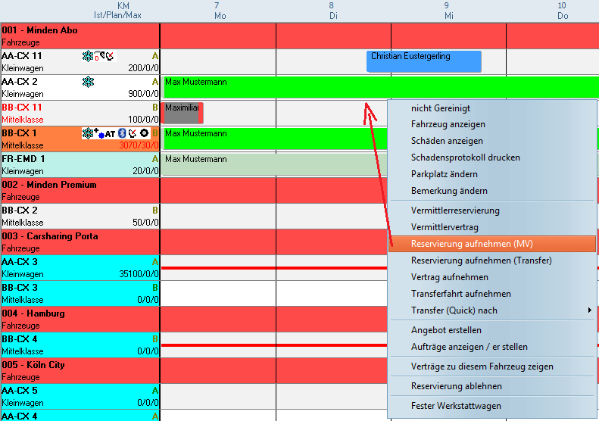Choose Reservierung aufnehmen (MV) from context menu
599x421 pixels.
(472, 244)
